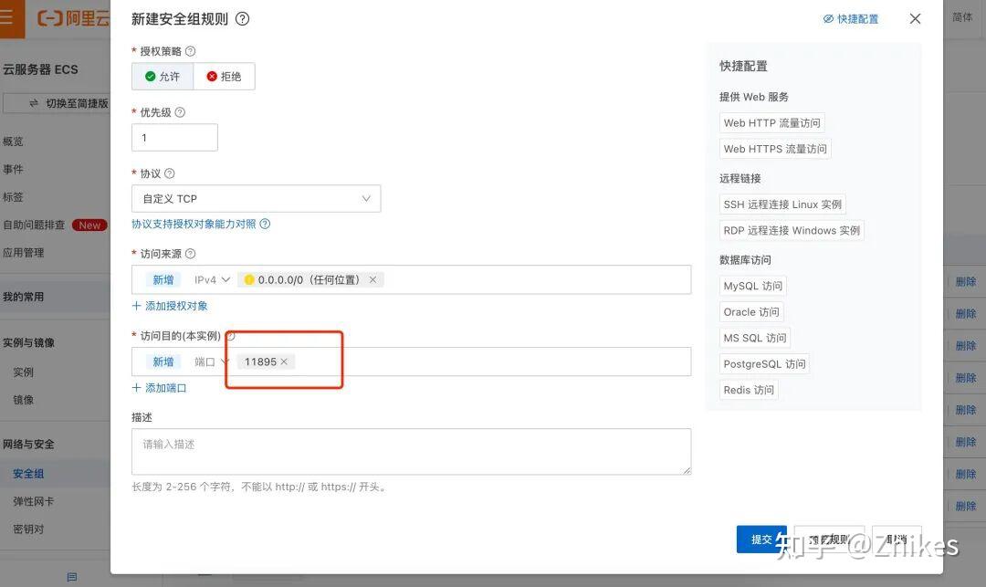986x587 pixels.
Task: Open 安全组 in the sidebar
Action: click(28, 474)
